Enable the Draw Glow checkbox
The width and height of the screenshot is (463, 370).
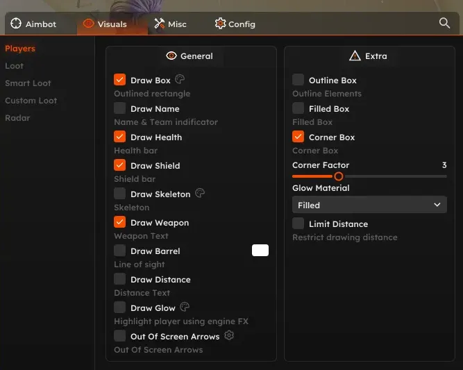tap(119, 308)
